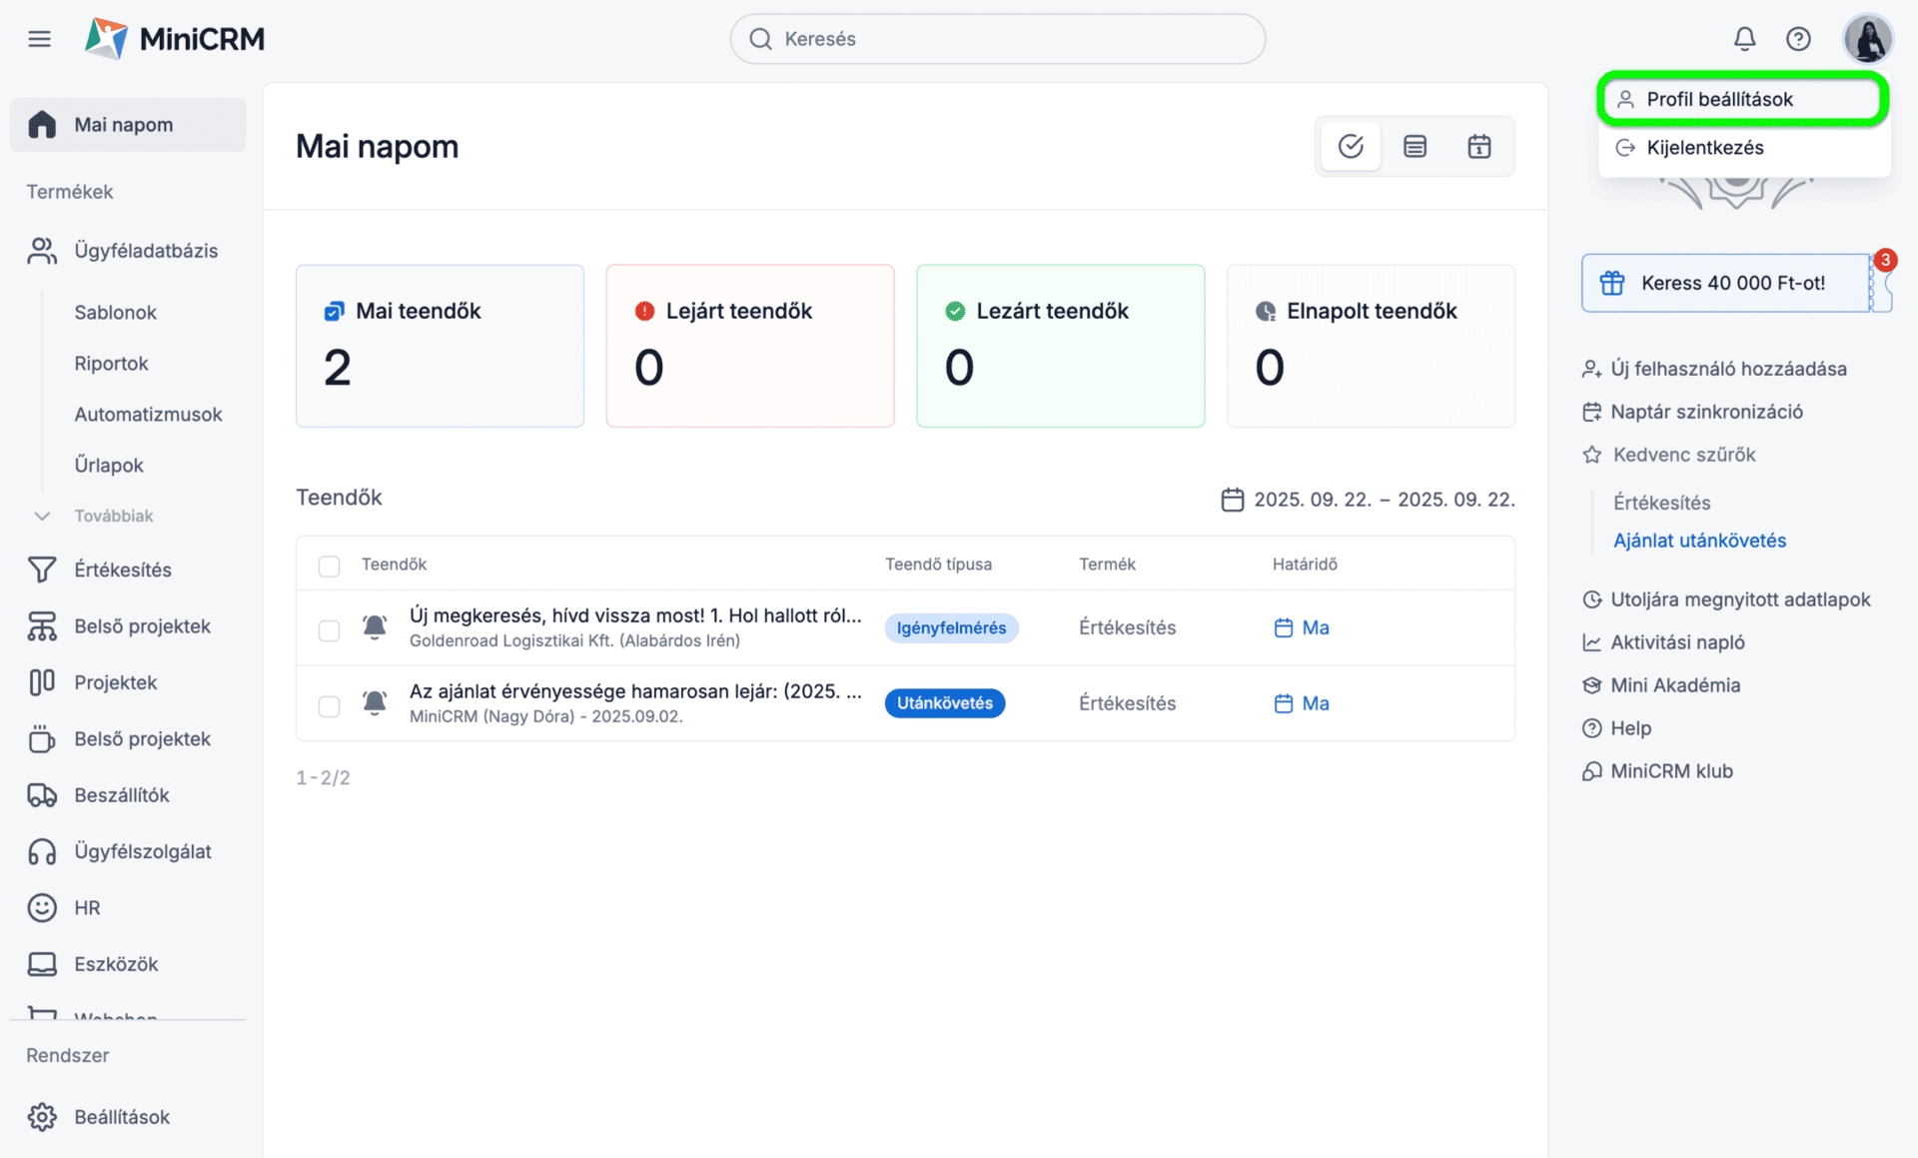1918x1158 pixels.
Task: Toggle the select-all checkbox in the Teendők header
Action: 329,566
